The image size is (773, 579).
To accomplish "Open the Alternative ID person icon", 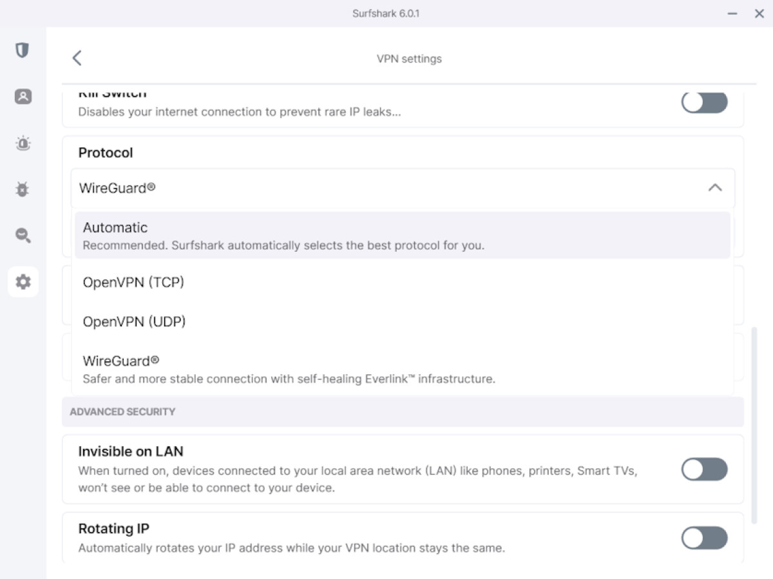I will (23, 97).
